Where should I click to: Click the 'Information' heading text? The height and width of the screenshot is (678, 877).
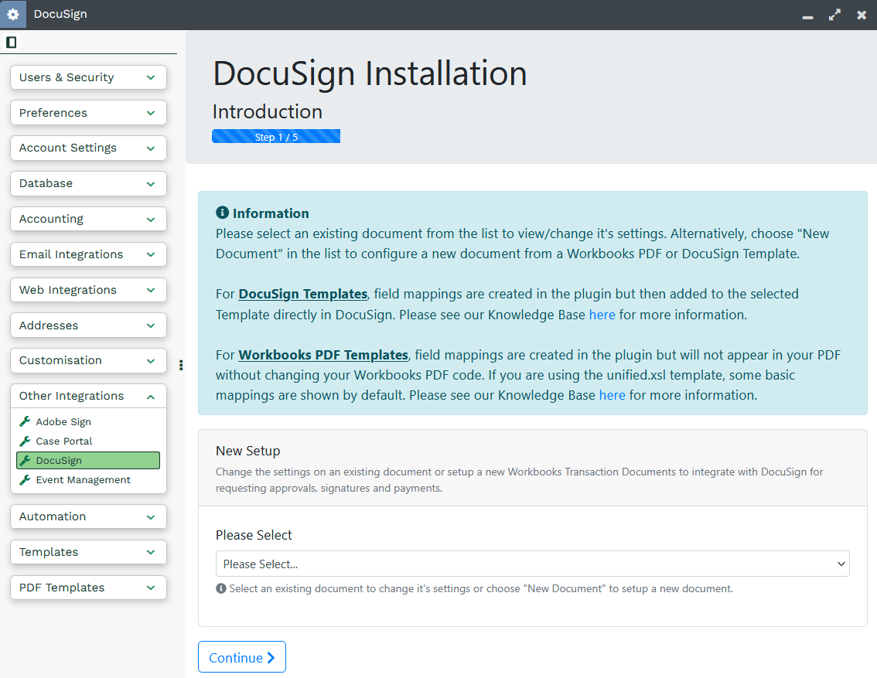(x=271, y=213)
